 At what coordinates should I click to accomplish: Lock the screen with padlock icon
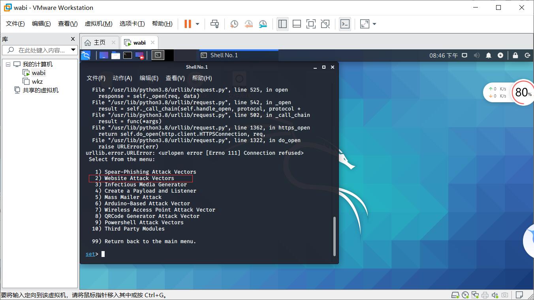515,55
